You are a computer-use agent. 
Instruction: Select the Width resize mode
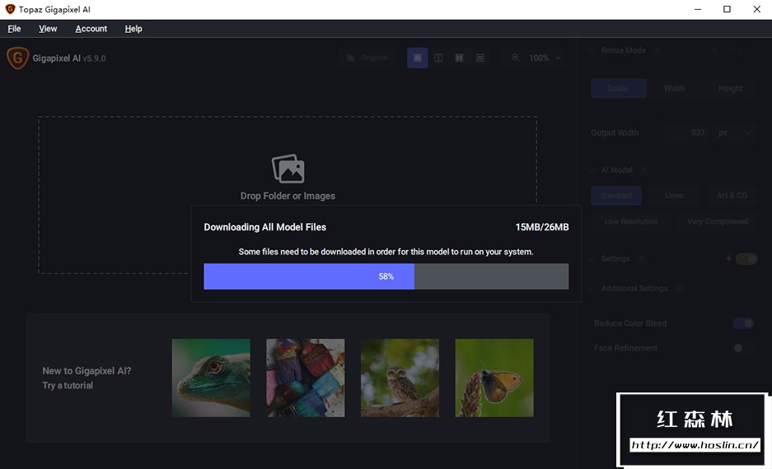tap(674, 89)
